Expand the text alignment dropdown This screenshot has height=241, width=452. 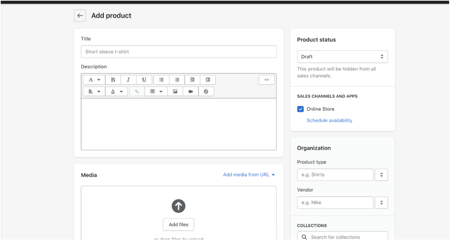coord(94,92)
